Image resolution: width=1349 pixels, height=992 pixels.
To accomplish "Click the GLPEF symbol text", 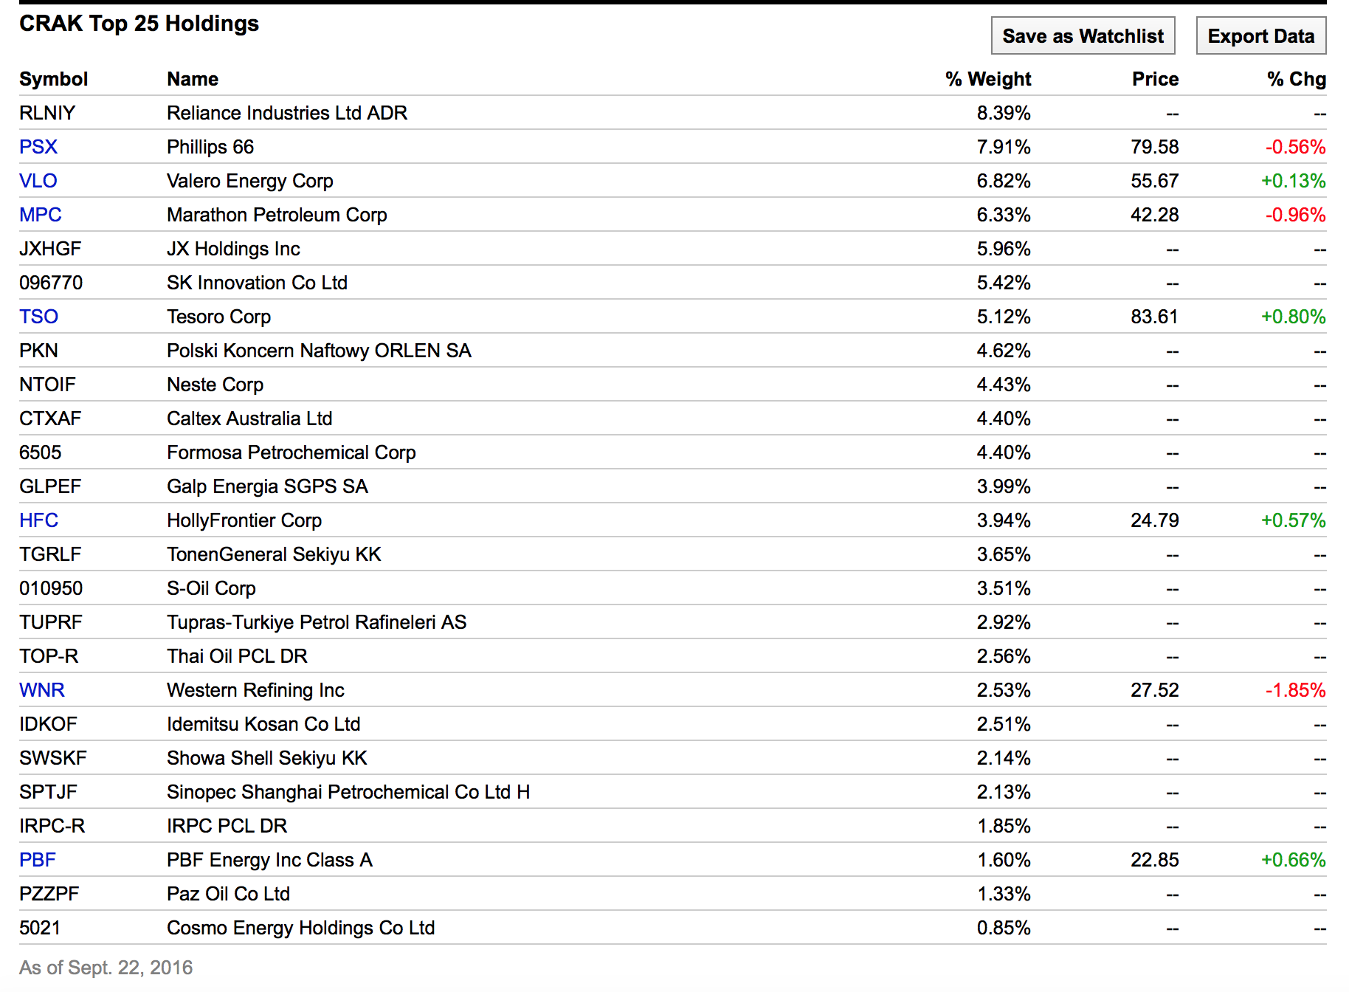I will [50, 486].
